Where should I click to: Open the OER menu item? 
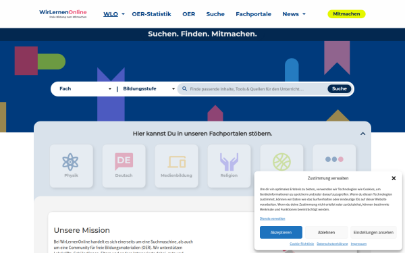point(188,14)
